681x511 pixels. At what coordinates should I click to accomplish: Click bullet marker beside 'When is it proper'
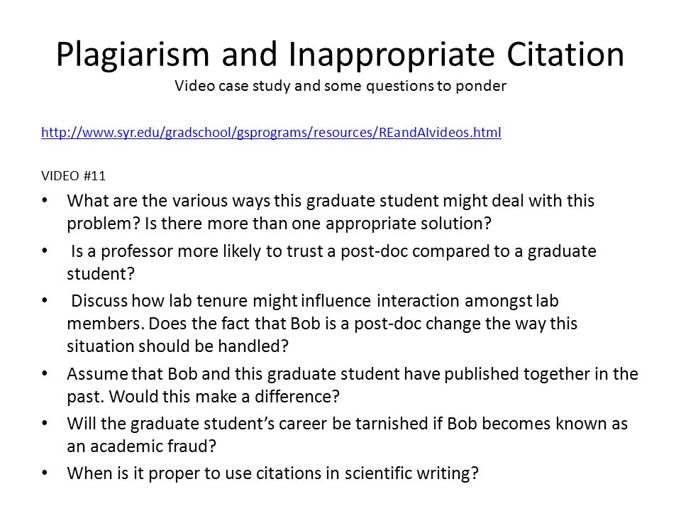click(45, 473)
